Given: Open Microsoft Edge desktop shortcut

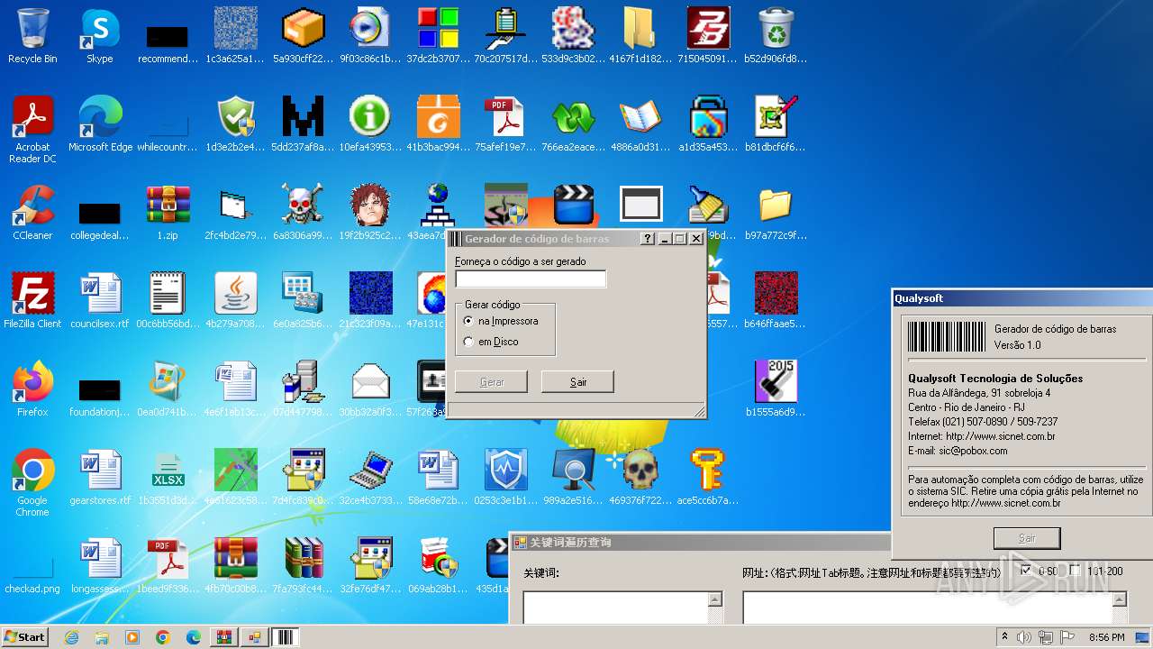Looking at the screenshot, I should tap(100, 124).
